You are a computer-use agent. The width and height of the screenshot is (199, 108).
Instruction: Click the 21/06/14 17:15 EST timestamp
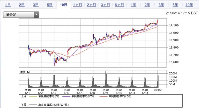click(x=182, y=13)
